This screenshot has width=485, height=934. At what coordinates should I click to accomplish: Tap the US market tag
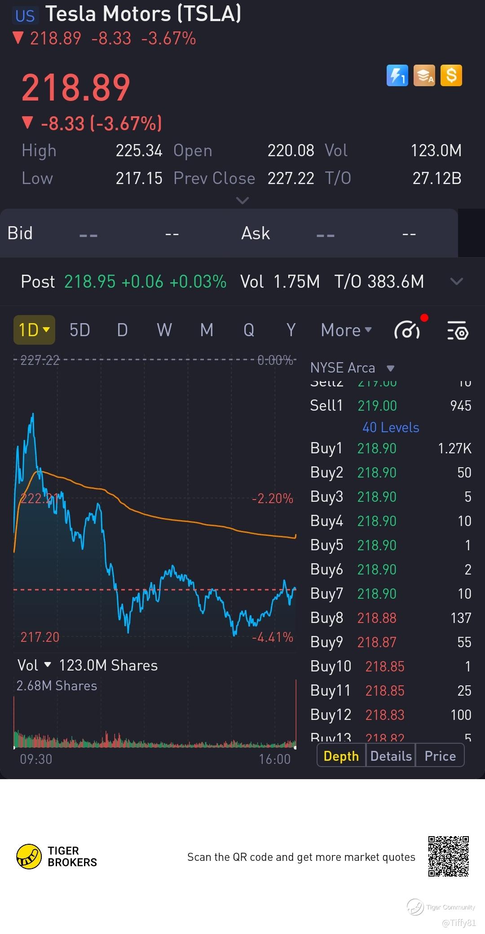(25, 16)
